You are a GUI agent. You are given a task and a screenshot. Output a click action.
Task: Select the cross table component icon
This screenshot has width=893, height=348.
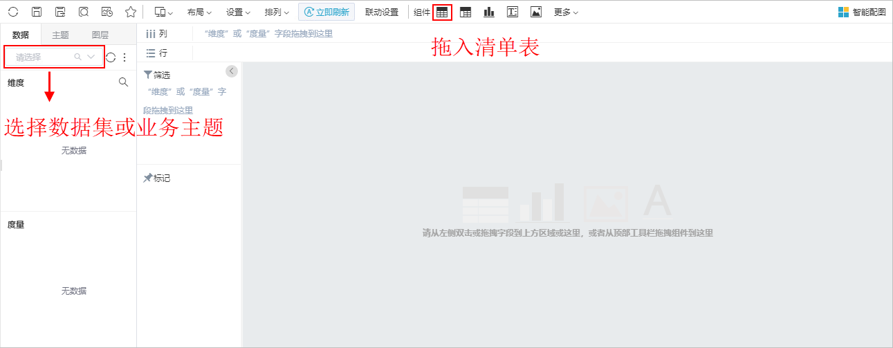(466, 12)
